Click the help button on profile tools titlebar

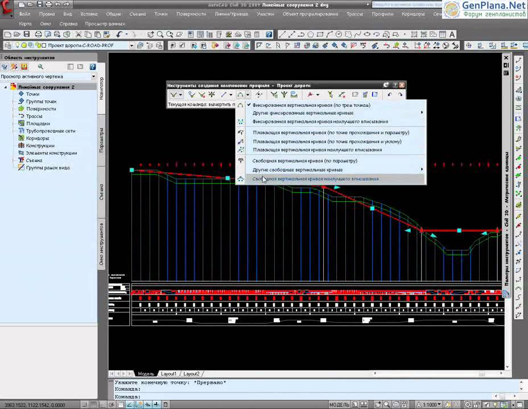pyautogui.click(x=395, y=85)
